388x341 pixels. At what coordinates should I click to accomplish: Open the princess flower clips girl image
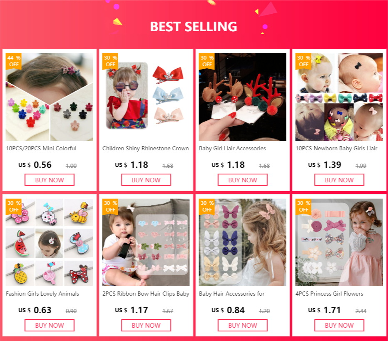(339, 242)
